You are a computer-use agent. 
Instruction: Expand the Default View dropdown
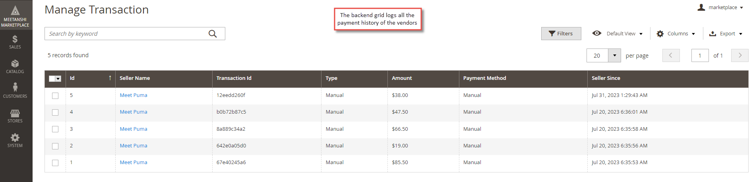[x=618, y=34]
